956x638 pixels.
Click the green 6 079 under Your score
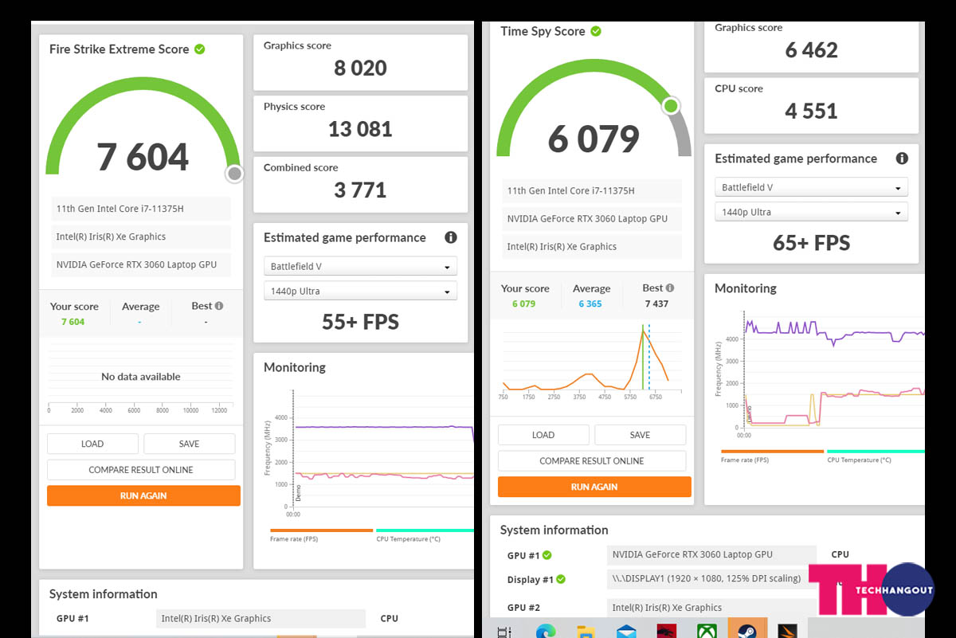coord(524,304)
